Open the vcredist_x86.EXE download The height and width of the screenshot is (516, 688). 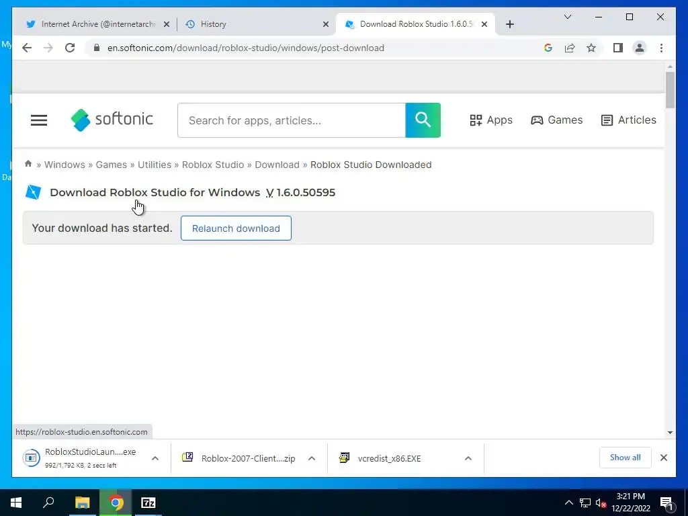381,458
